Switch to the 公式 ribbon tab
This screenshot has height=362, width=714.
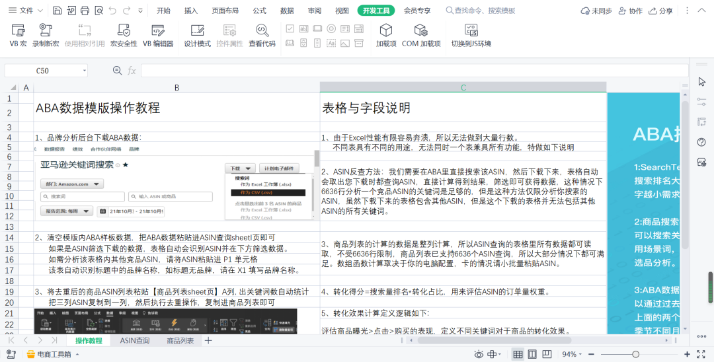(x=260, y=11)
